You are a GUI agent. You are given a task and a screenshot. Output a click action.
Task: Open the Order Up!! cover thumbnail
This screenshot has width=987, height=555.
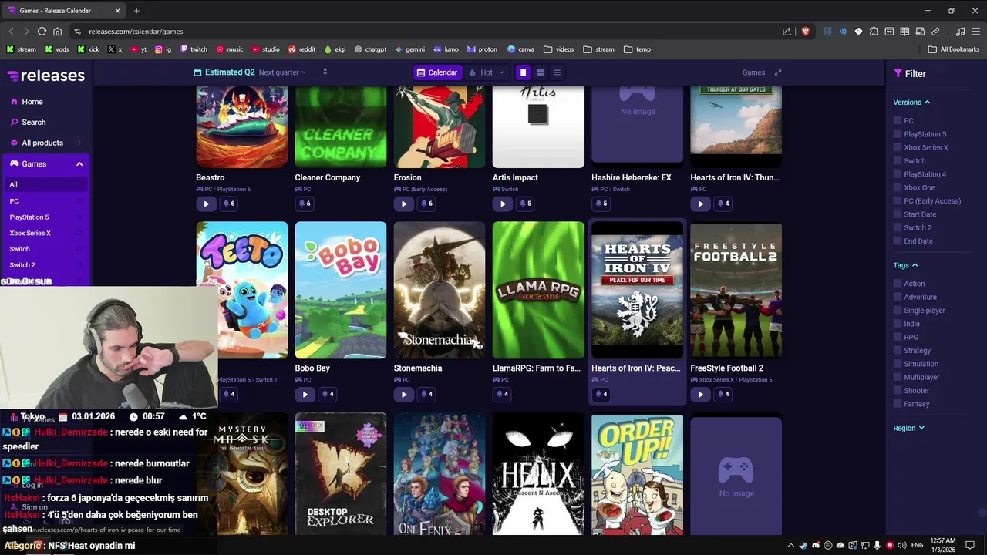637,475
